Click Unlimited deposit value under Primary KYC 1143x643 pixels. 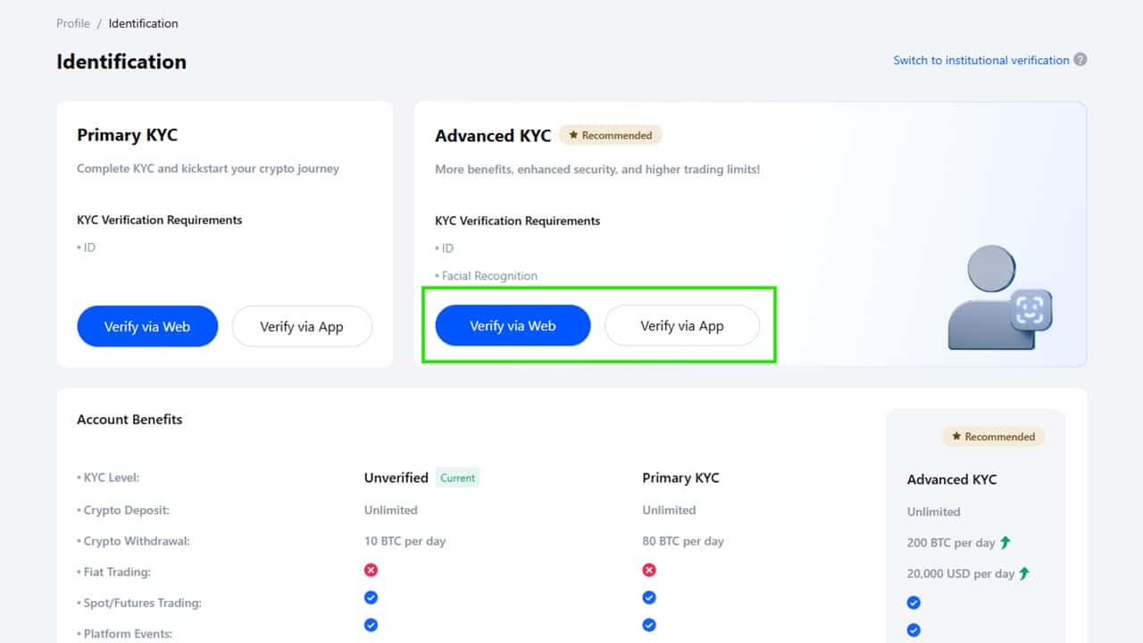(669, 510)
